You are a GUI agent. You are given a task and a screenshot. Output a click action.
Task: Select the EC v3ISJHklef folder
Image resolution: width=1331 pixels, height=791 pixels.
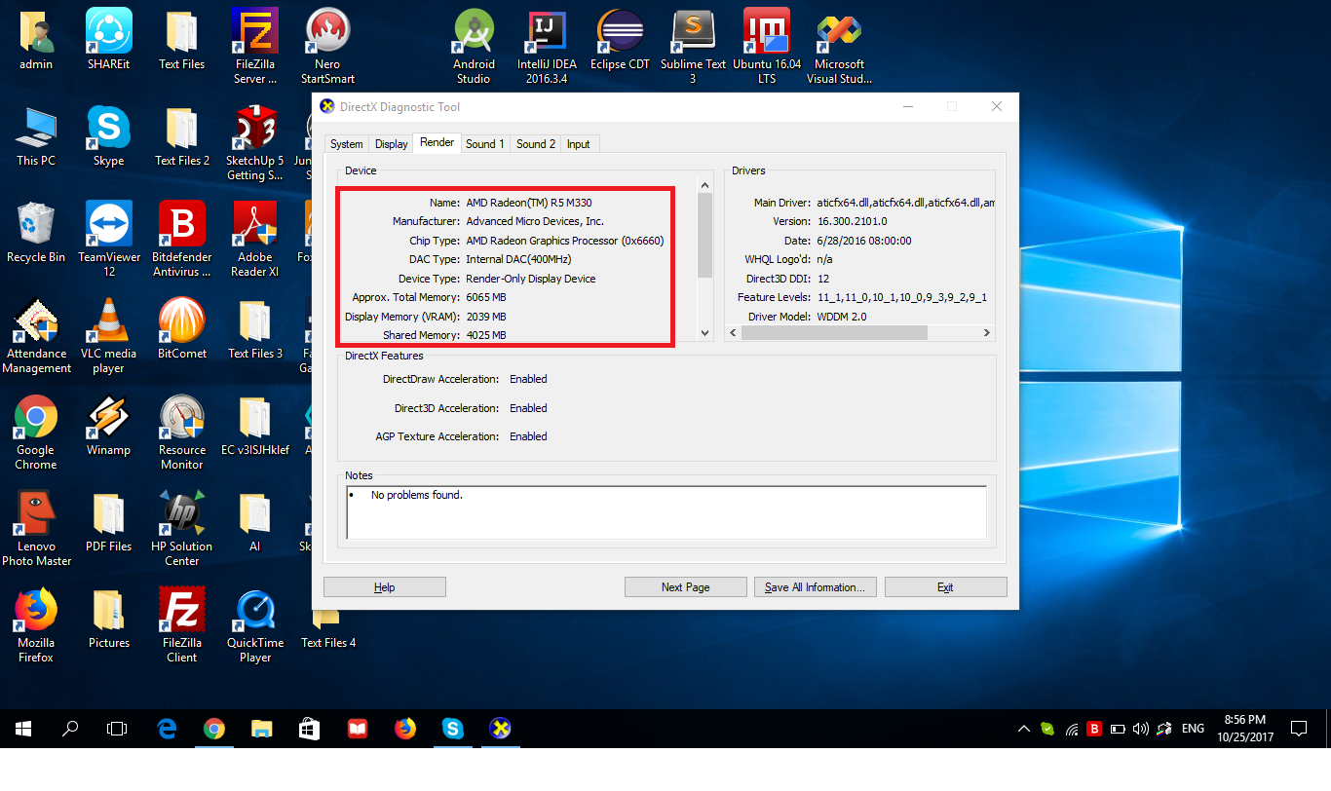coord(255,426)
